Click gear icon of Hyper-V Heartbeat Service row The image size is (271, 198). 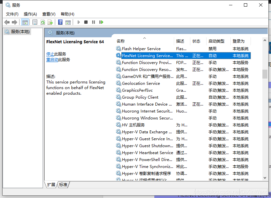[118, 152]
